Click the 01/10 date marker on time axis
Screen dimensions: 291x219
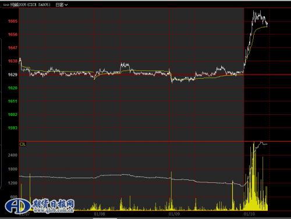tap(249, 214)
